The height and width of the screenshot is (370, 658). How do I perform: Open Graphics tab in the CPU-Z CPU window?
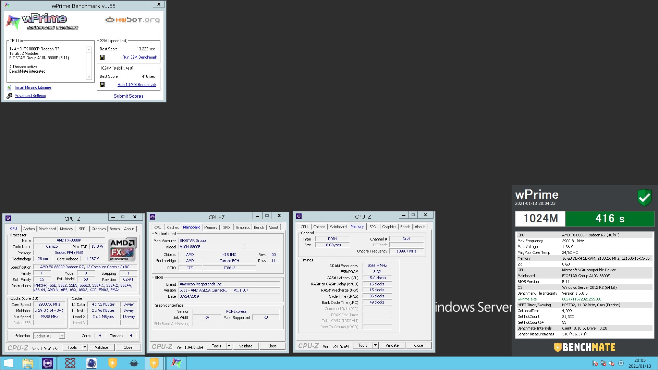click(x=99, y=229)
